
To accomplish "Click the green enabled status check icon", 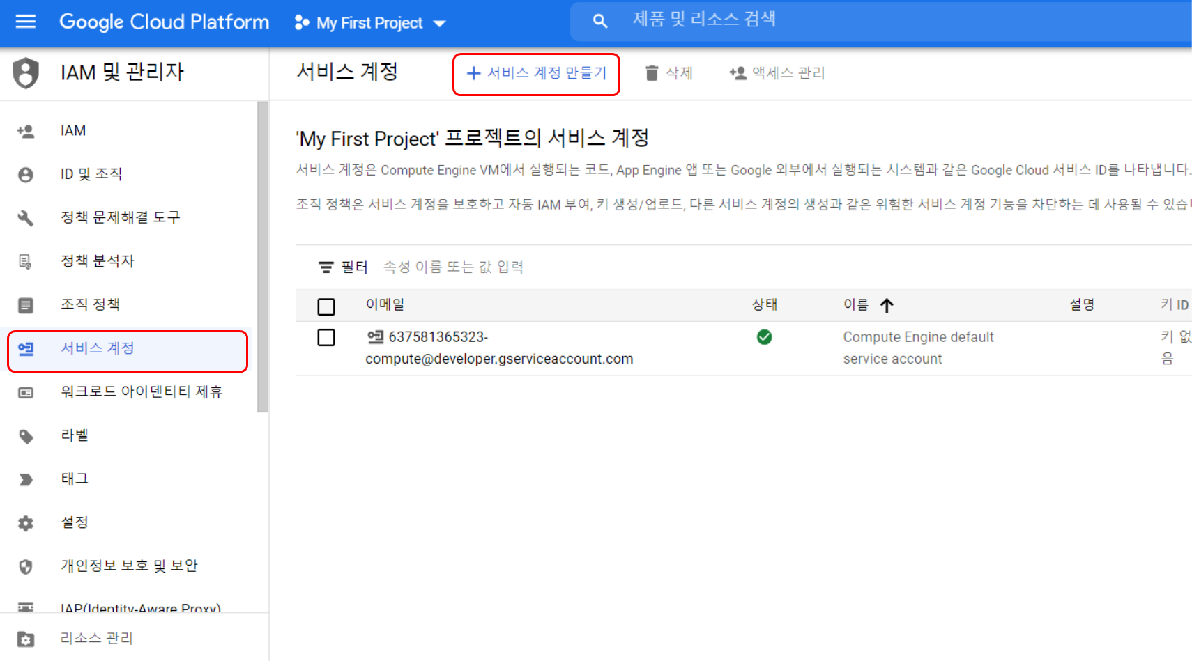I will pos(765,337).
